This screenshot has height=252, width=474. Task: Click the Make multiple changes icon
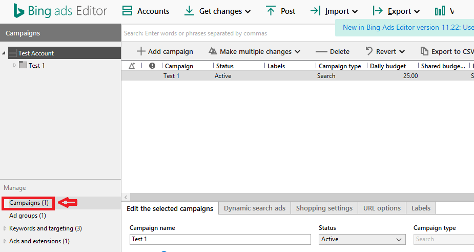point(213,51)
